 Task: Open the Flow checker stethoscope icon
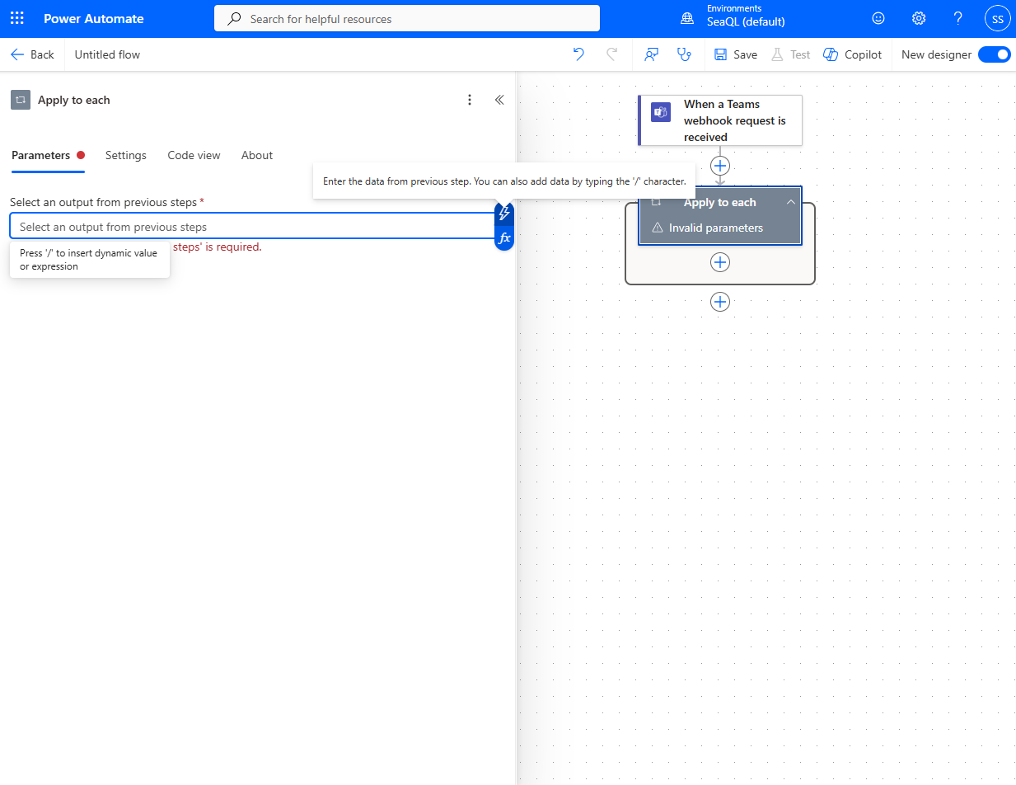pyautogui.click(x=684, y=54)
